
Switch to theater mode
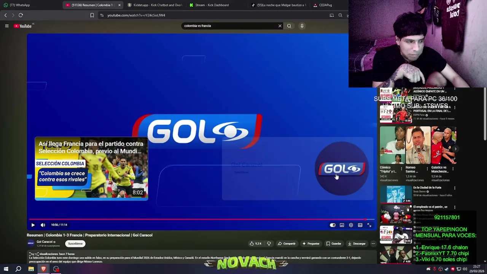pyautogui.click(x=360, y=225)
